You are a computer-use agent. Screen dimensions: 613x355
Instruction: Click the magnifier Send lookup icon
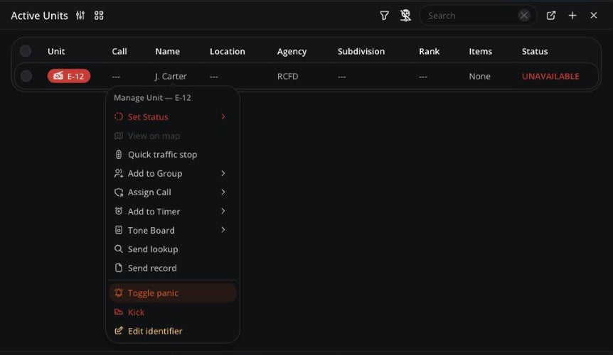click(x=119, y=249)
